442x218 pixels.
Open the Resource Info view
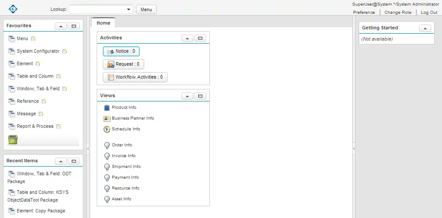click(126, 188)
